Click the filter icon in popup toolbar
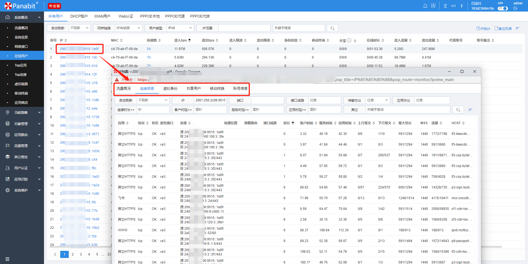Screen dimensions: 528x264 pyautogui.click(x=471, y=110)
